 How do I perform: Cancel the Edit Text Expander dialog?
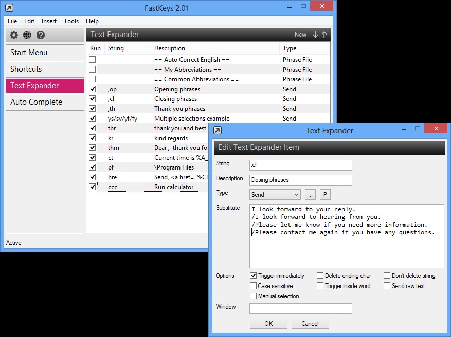(x=310, y=324)
